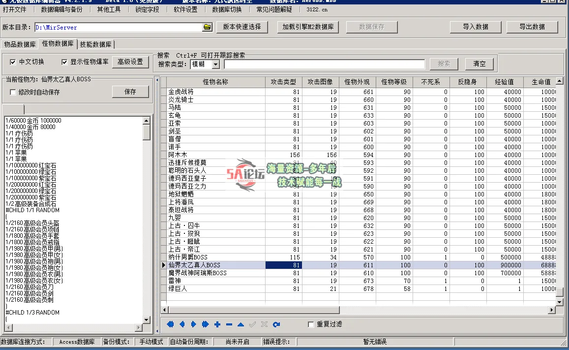Viewport: 569px width, 350px height.
Task: Open the 常见问题解疑 menu
Action: click(x=274, y=9)
